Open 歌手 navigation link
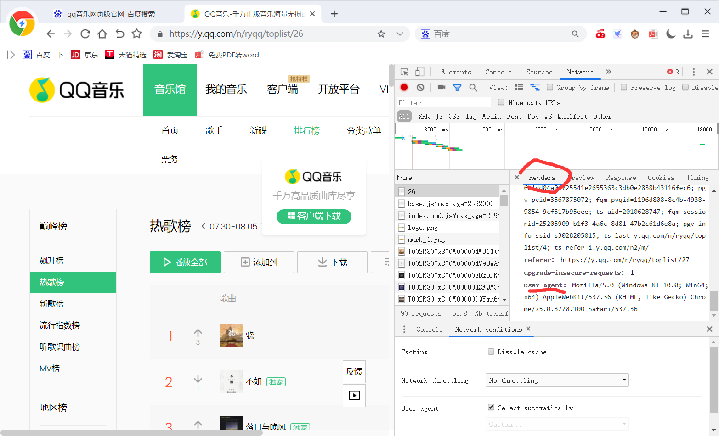 click(214, 130)
